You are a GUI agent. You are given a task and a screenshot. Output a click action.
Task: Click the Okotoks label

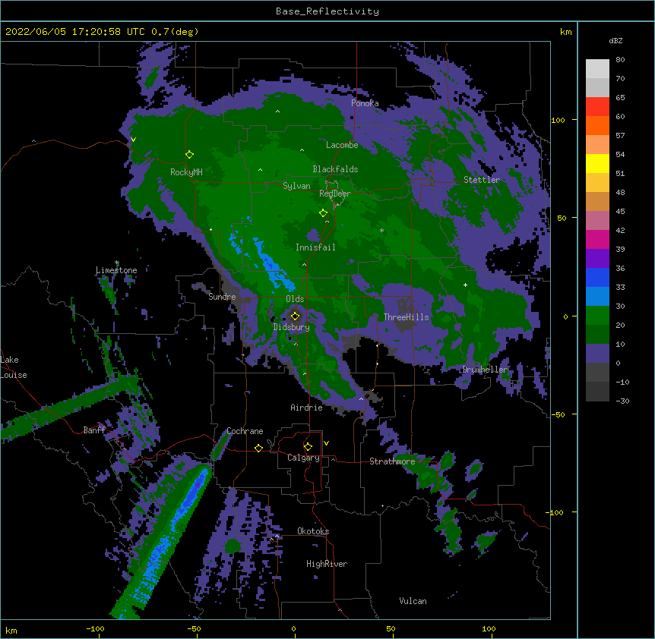click(313, 531)
